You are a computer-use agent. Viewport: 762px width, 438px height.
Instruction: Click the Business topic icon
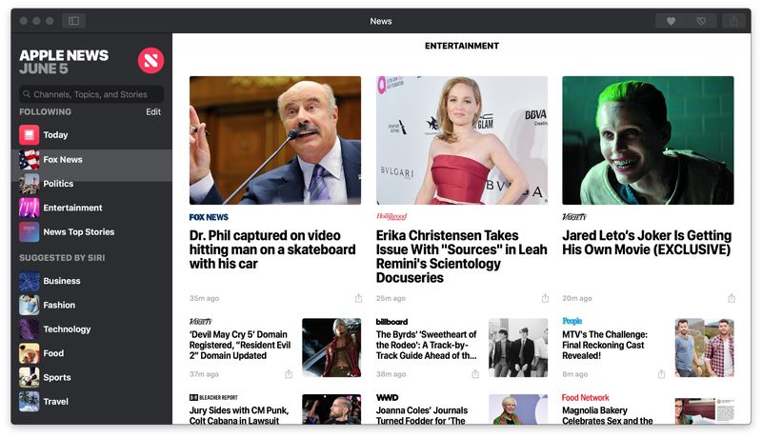coord(30,281)
